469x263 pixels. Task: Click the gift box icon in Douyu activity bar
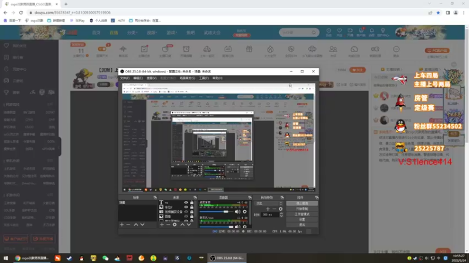pyautogui.click(x=249, y=49)
